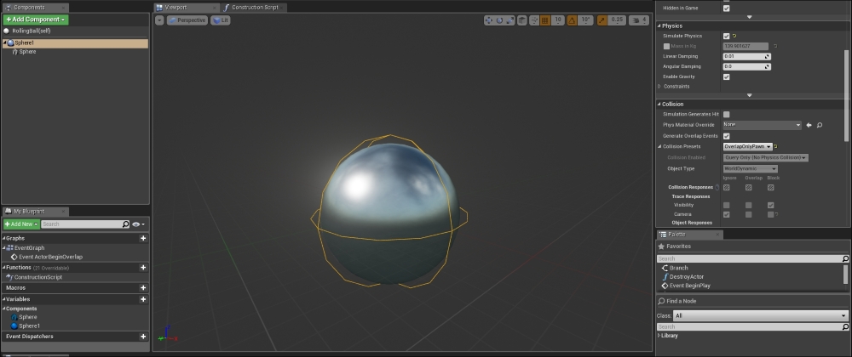Toggle rotation snapping triangle icon
The width and height of the screenshot is (852, 357).
point(573,20)
